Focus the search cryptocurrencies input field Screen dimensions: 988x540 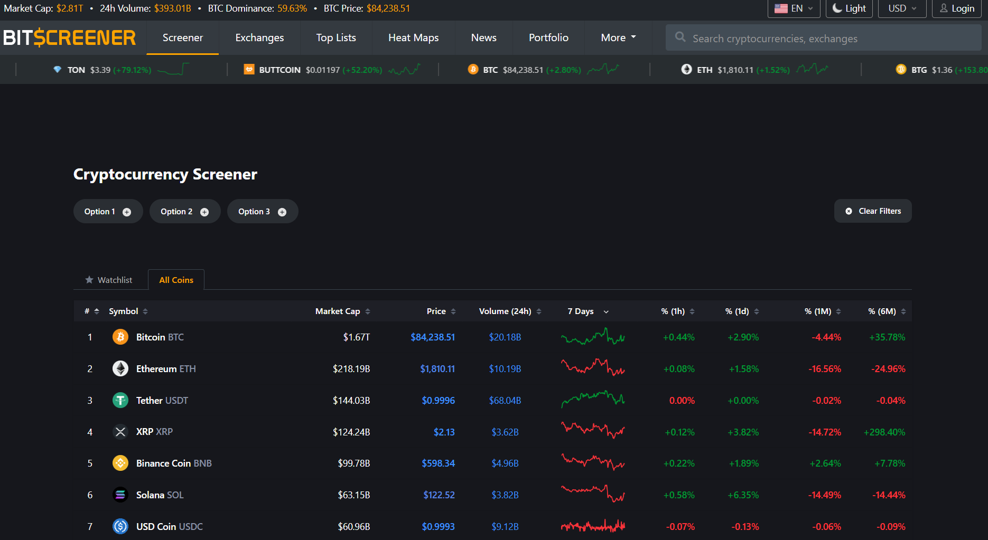coord(824,37)
